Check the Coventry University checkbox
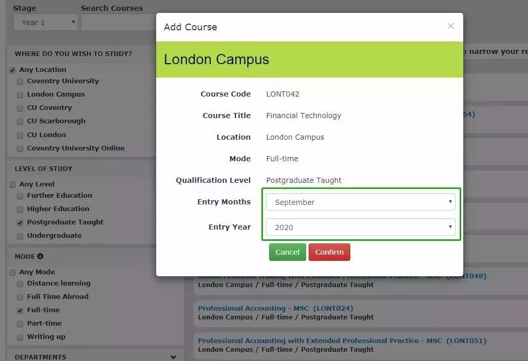 (x=20, y=82)
